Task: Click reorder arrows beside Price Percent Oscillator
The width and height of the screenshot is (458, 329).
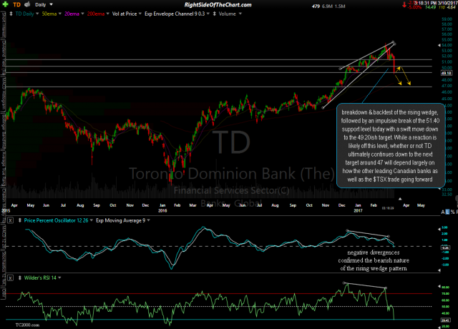Action: click(20, 220)
